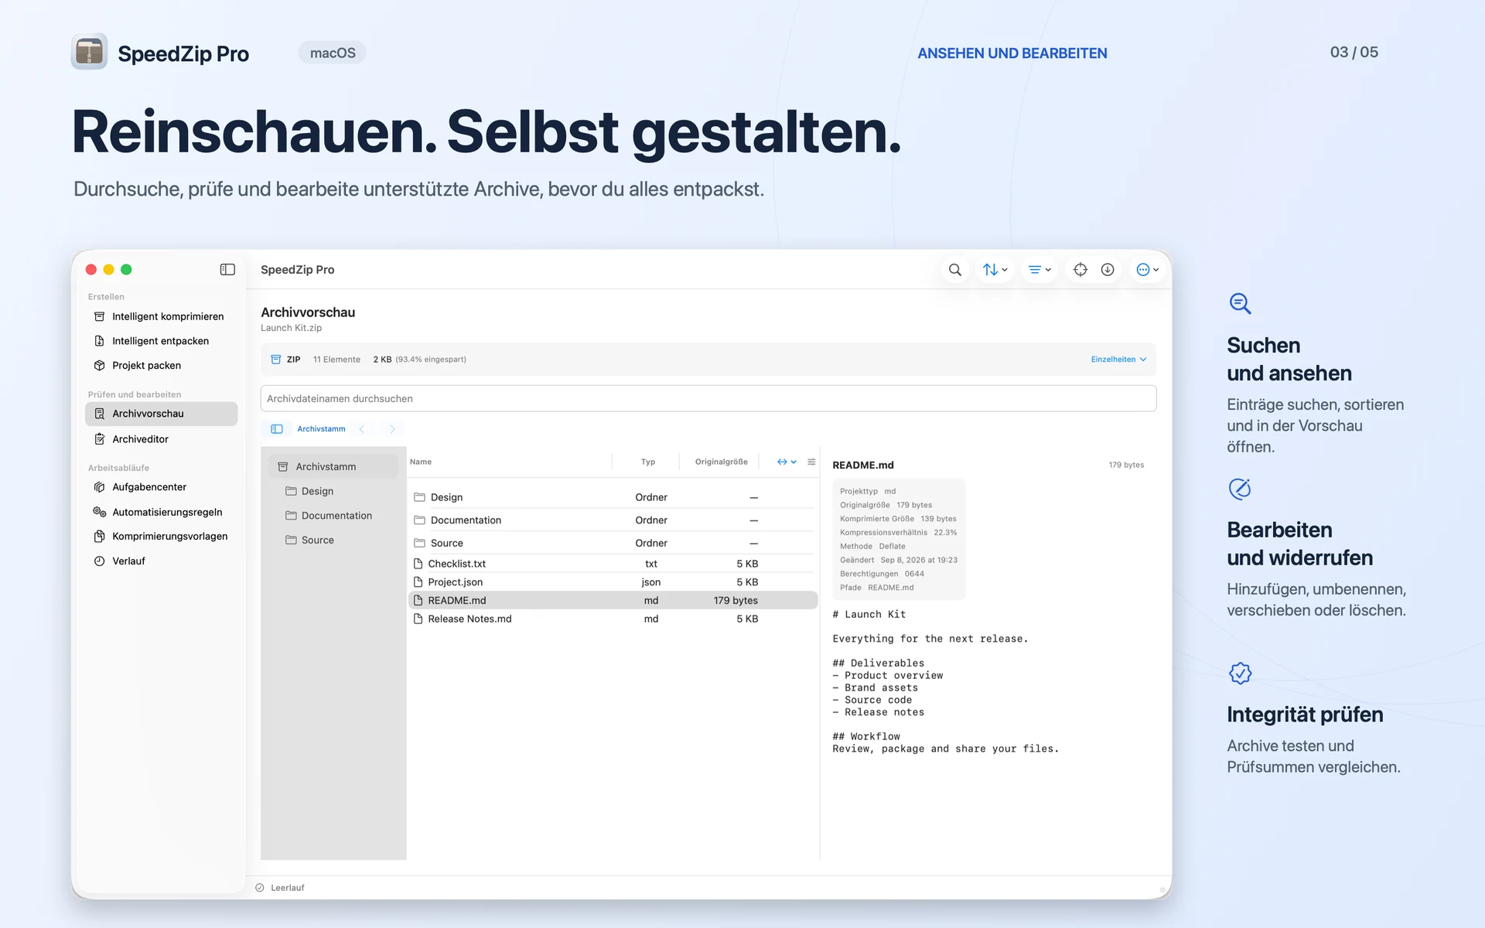
Task: Click the Archivdateinamen durchsuchen search field
Action: [708, 399]
